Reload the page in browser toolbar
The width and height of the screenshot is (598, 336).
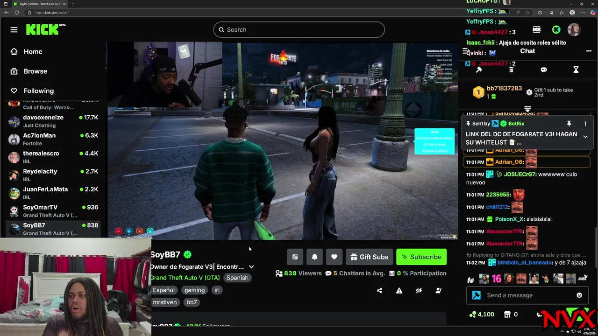click(x=17, y=13)
